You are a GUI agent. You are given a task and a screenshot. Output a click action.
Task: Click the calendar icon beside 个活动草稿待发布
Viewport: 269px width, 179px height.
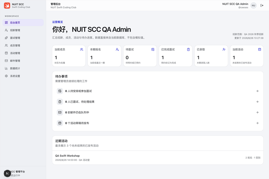click(x=60, y=123)
